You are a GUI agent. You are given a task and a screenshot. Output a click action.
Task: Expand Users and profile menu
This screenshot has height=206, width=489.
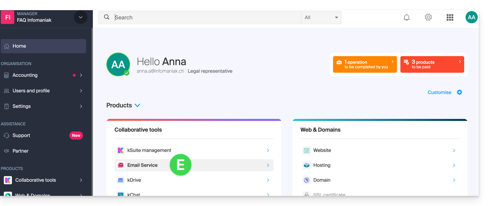(43, 91)
